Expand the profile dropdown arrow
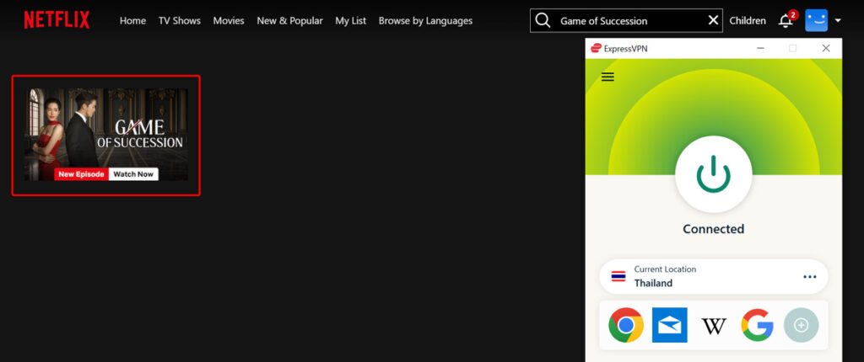 [x=838, y=20]
